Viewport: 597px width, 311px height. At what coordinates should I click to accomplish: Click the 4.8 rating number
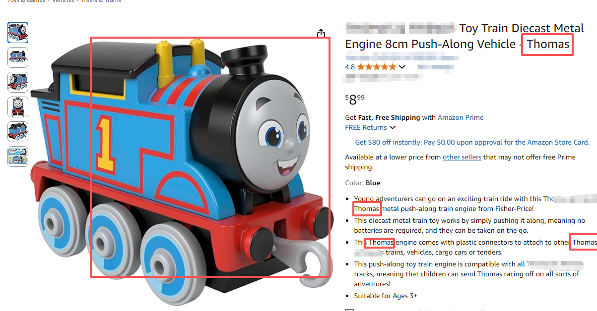[350, 67]
